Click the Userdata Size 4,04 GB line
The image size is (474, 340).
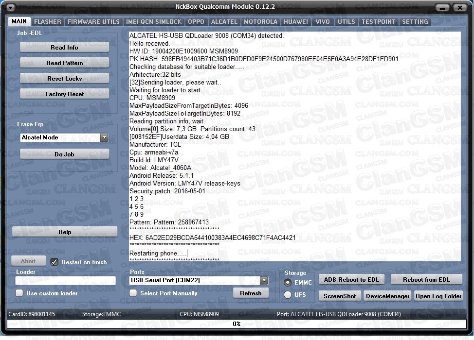tap(179, 136)
